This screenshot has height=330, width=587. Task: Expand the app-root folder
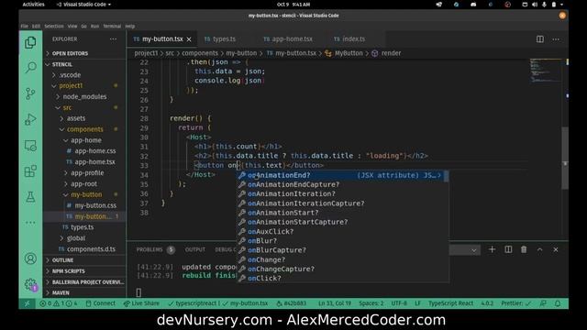point(83,183)
